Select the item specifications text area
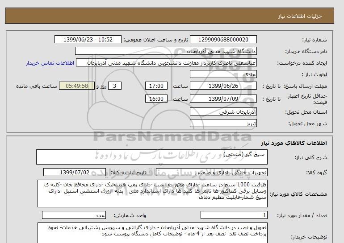The height and width of the screenshot is (243, 344). coord(152,194)
